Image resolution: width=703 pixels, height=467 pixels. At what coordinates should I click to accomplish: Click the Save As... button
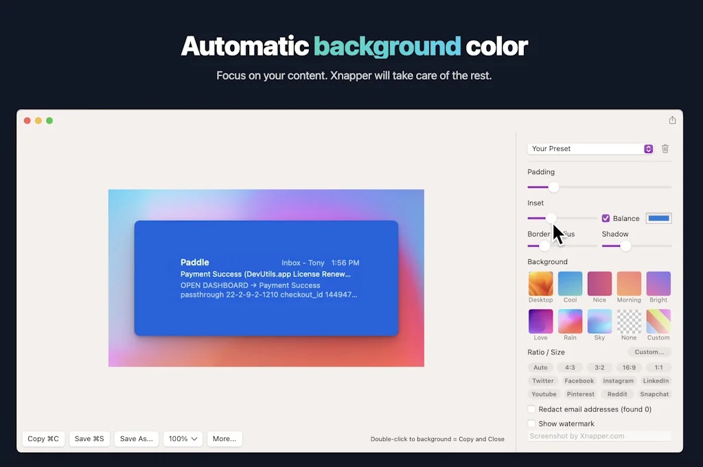(x=136, y=439)
